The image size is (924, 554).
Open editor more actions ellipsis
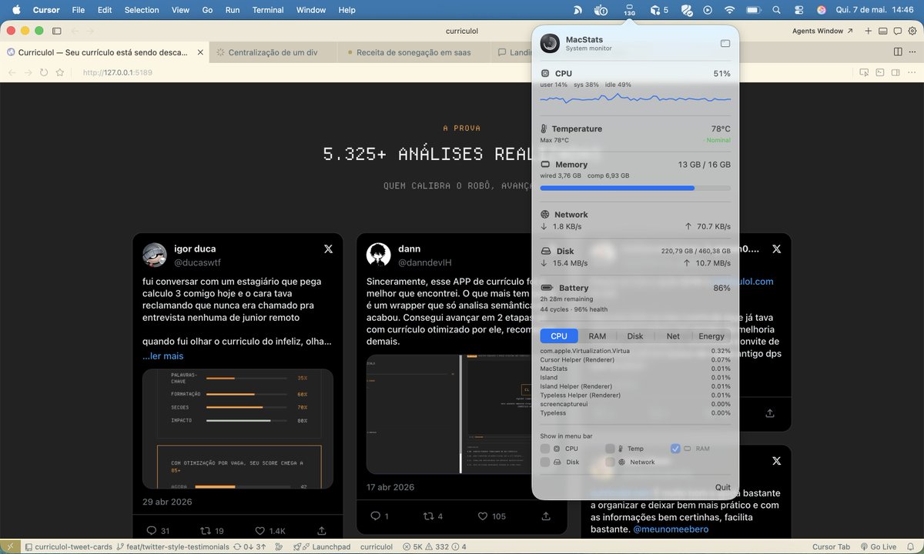912,52
